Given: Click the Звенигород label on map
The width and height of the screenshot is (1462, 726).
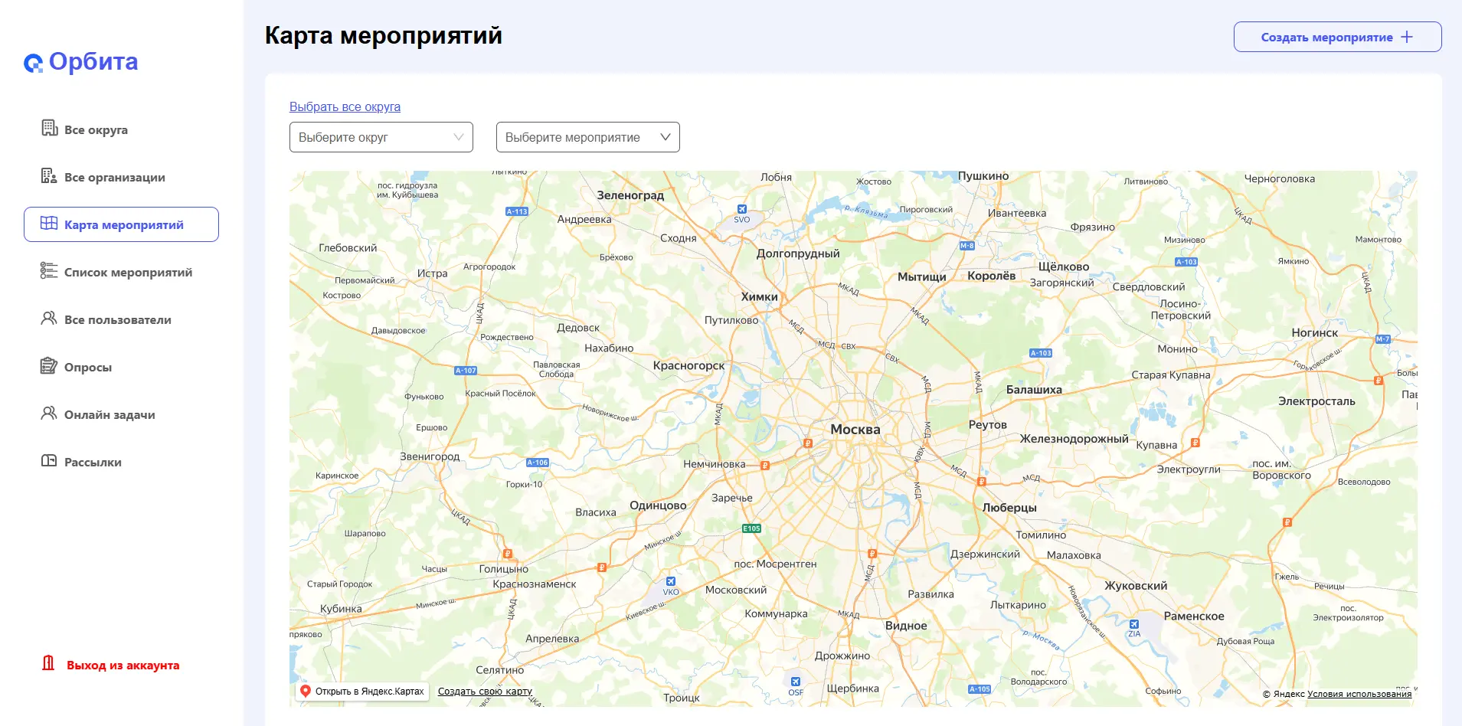Looking at the screenshot, I should [x=430, y=456].
